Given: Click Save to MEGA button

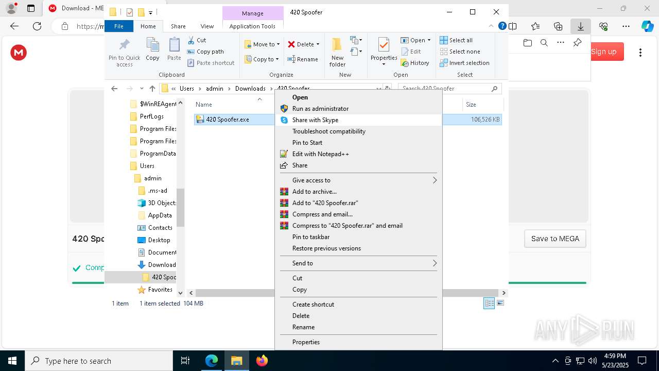Looking at the screenshot, I should (555, 239).
